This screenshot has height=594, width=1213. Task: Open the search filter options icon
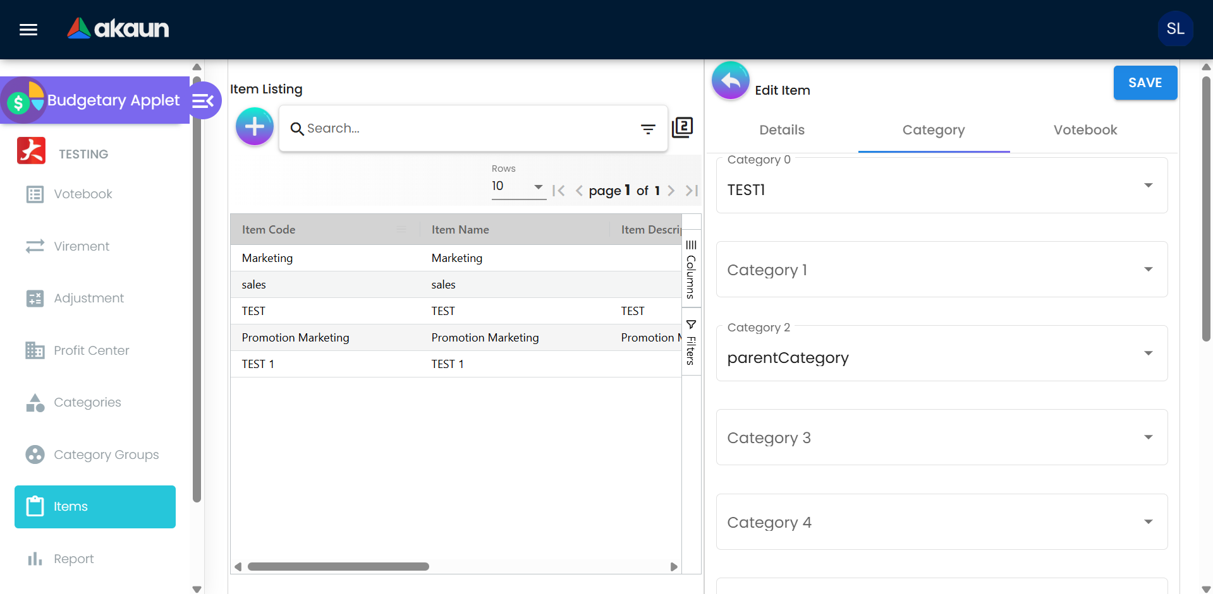pos(648,129)
